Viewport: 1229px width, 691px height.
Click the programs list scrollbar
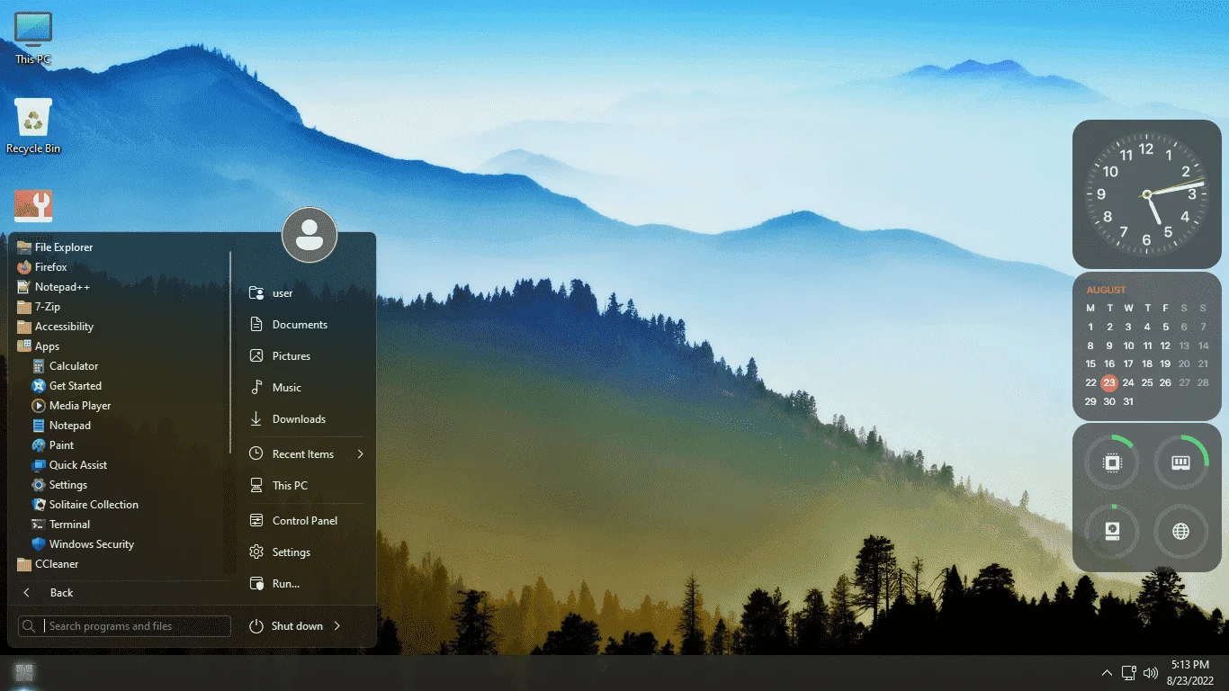click(x=230, y=353)
